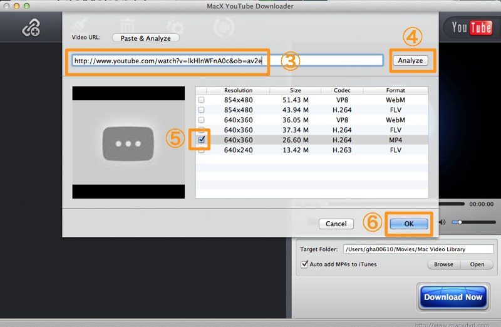Screen dimensions: 501x327
Task: Click the Target Folder path field
Action: click(418, 249)
